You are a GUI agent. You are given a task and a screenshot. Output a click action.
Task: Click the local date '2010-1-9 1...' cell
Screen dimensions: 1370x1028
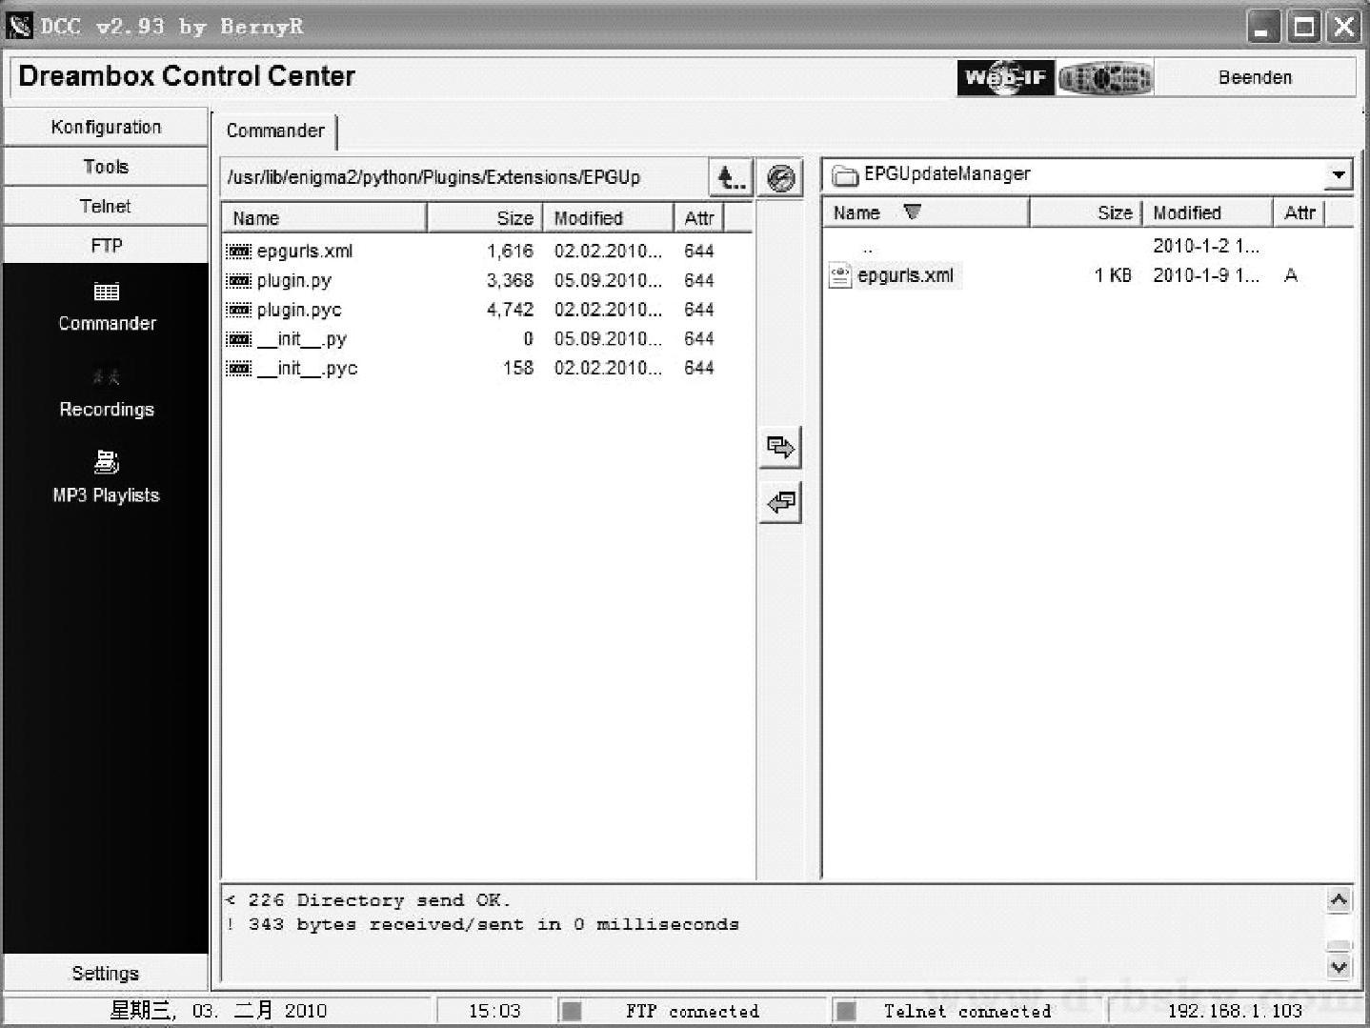pyautogui.click(x=1206, y=275)
